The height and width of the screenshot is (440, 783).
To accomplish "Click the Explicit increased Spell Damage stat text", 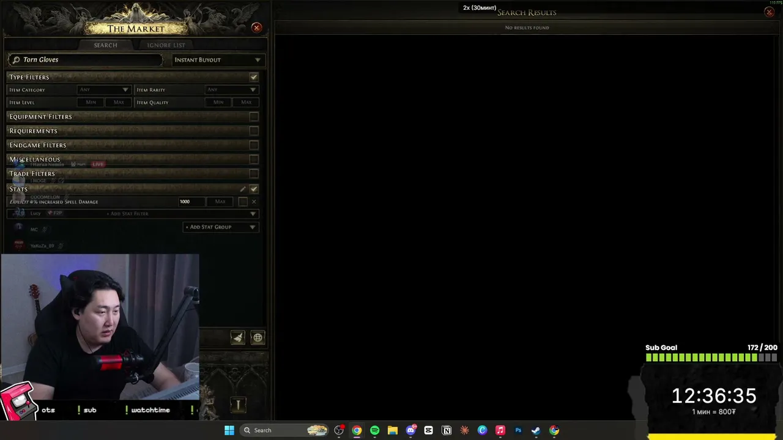I will (54, 202).
